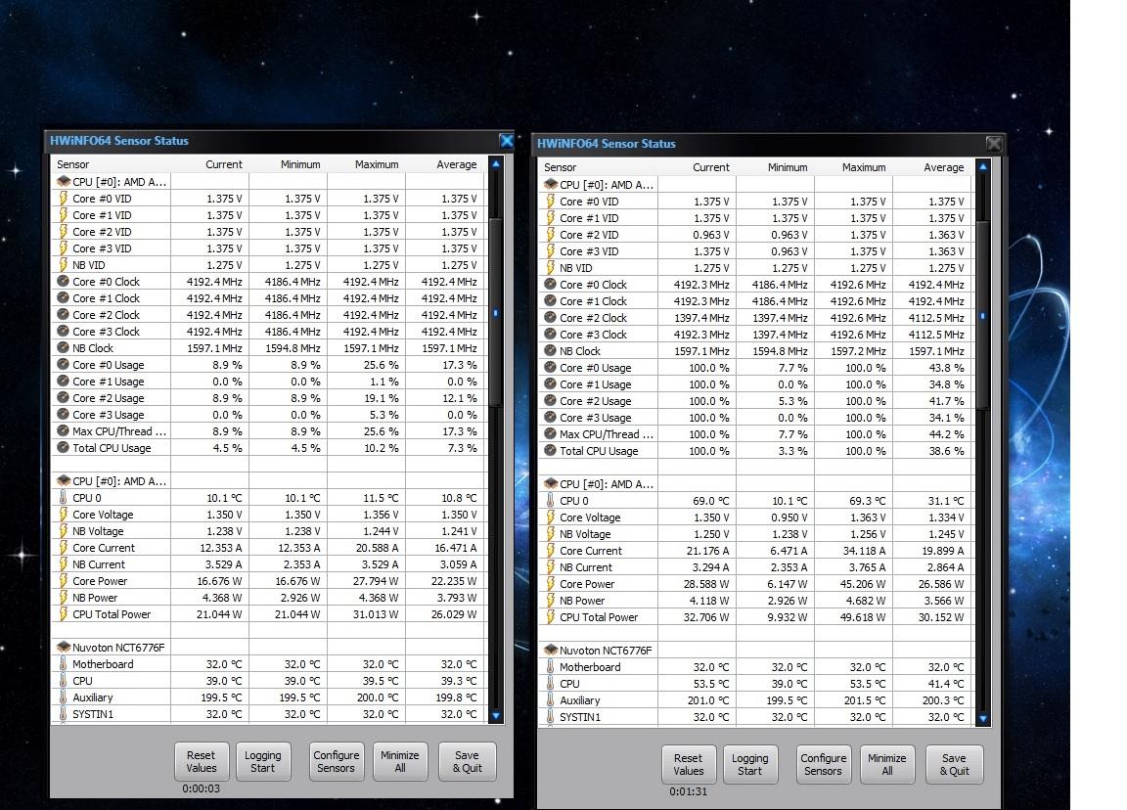The width and height of the screenshot is (1127, 810).
Task: Select Core #3 Clock icon in left window
Action: tap(64, 332)
